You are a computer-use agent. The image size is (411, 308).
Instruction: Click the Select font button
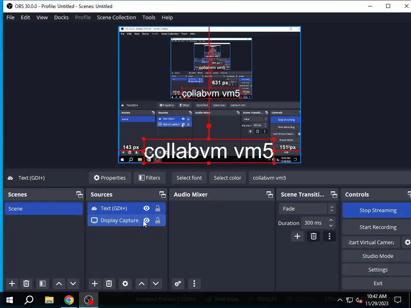coord(189,178)
